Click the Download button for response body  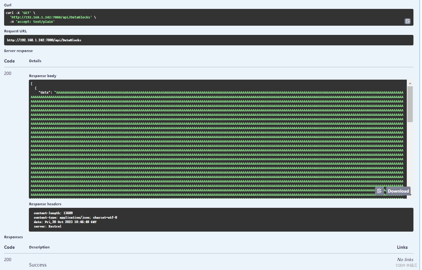point(398,191)
